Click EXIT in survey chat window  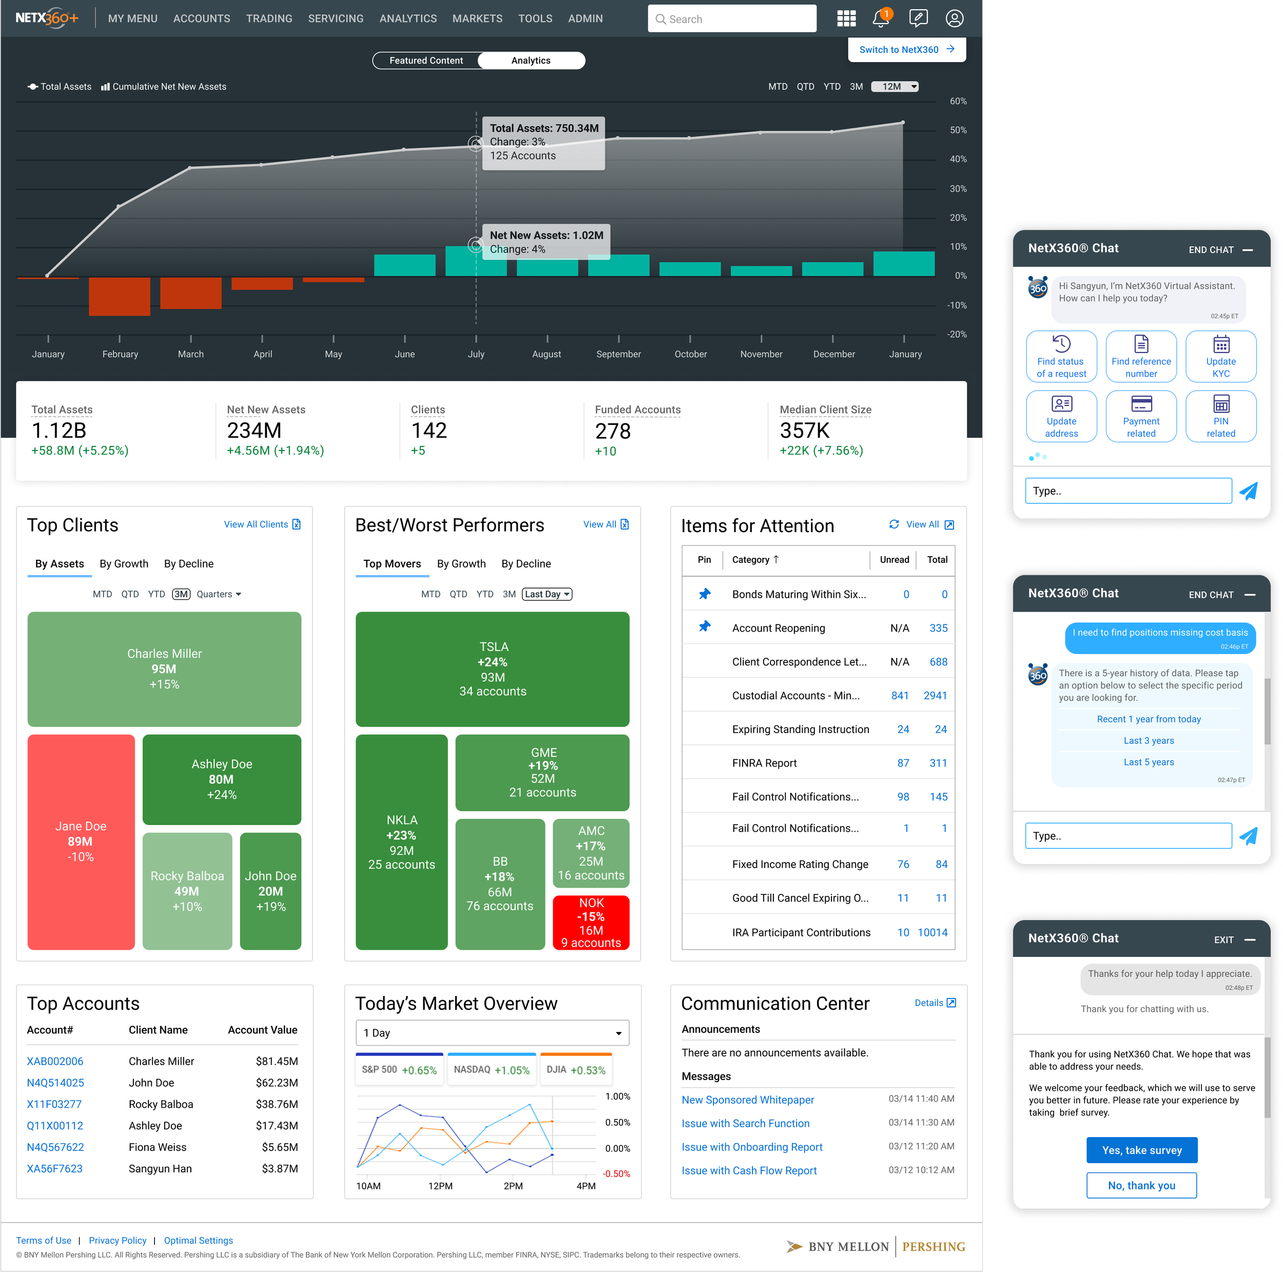1223,940
